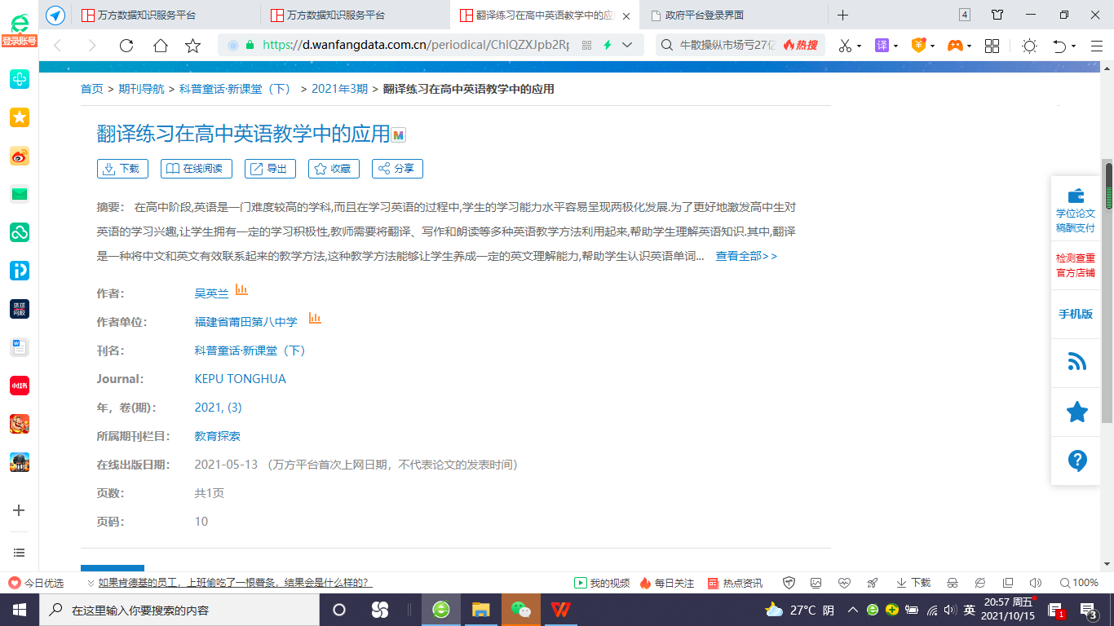Expand abstract with 查看全部>>
1114x626 pixels.
pyautogui.click(x=746, y=256)
